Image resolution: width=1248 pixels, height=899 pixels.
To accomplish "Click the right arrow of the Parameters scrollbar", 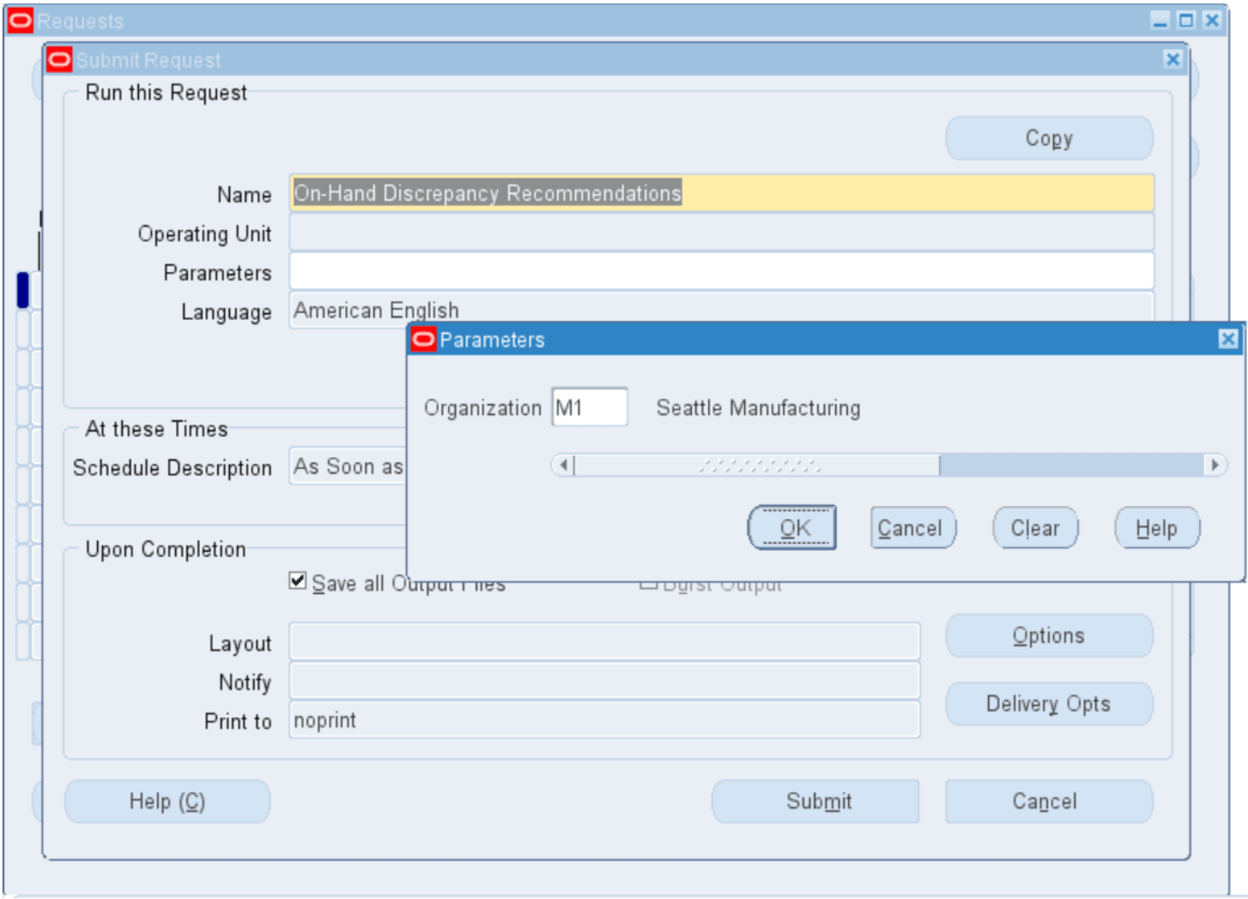I will tap(1215, 465).
